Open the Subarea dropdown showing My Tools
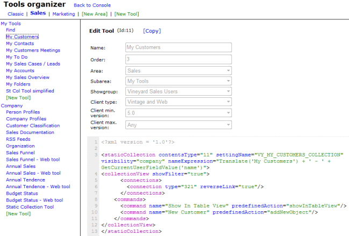Image resolution: width=349 pixels, height=236 pixels. tap(179, 81)
